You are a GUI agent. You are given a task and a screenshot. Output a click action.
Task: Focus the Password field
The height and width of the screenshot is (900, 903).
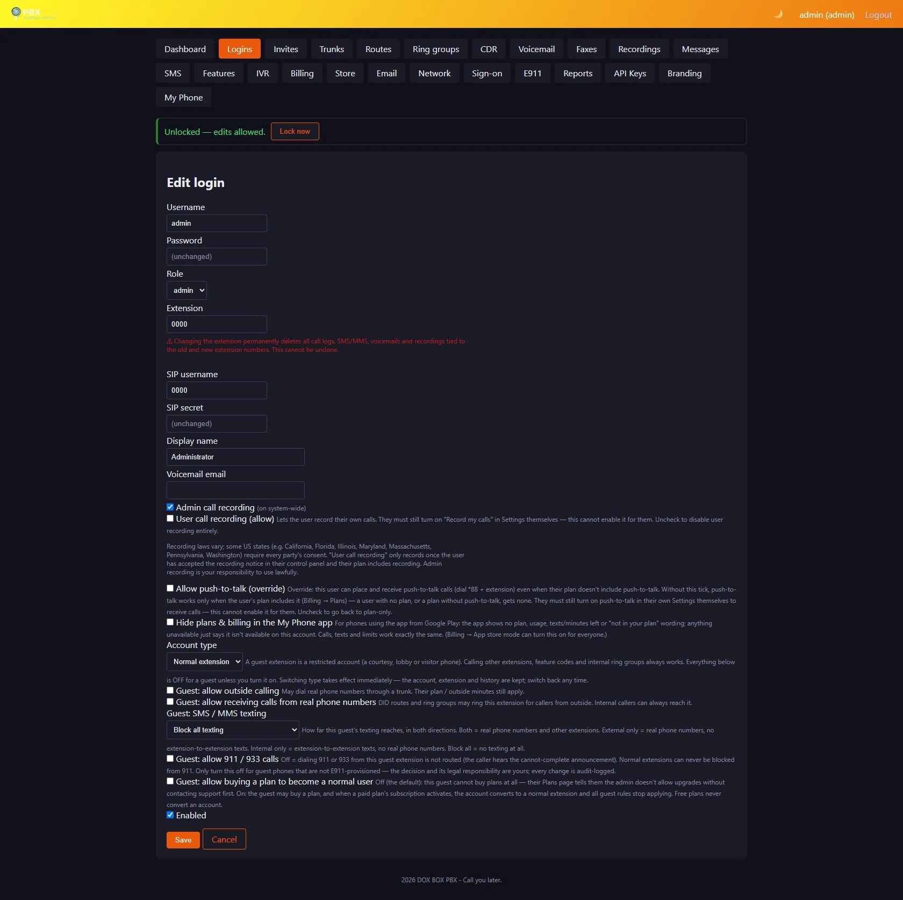(217, 256)
